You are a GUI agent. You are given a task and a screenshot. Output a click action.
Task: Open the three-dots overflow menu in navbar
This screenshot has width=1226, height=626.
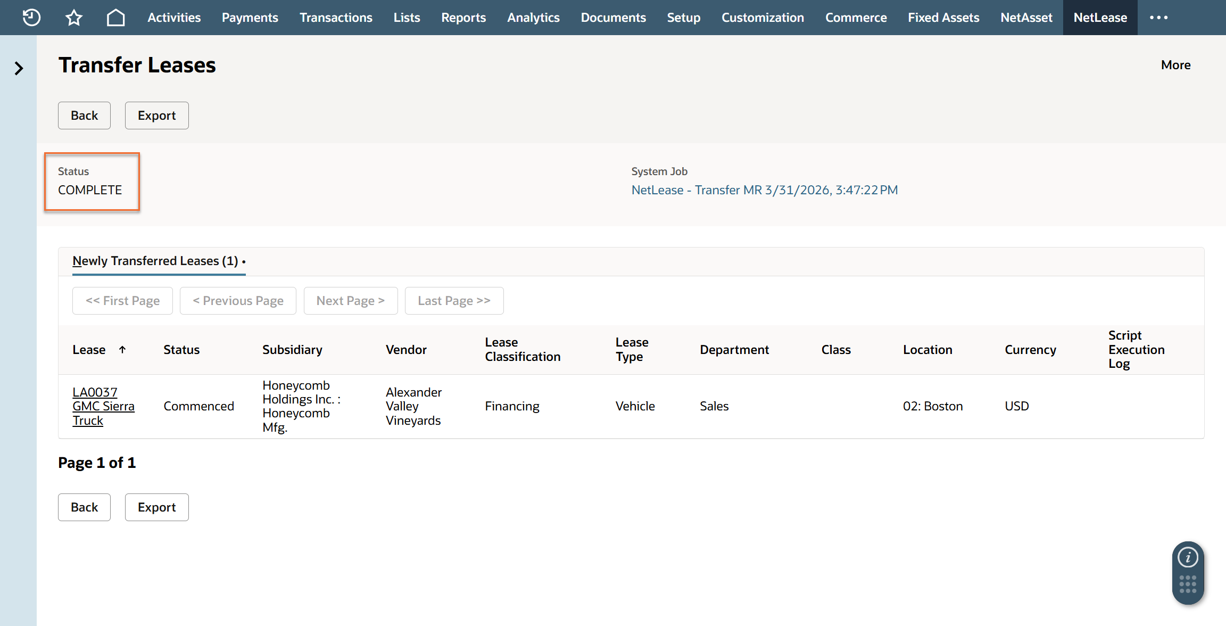[x=1158, y=18]
